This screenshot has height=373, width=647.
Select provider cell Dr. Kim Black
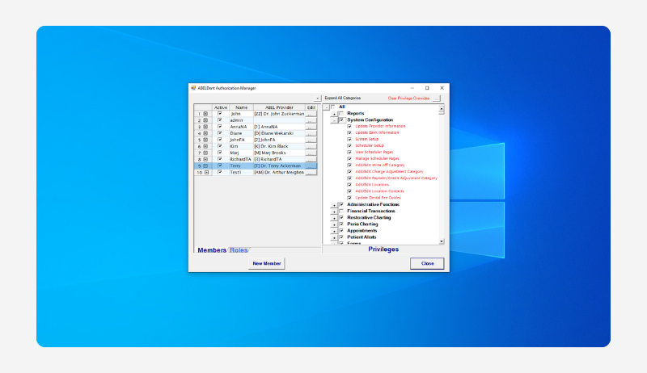(279, 146)
